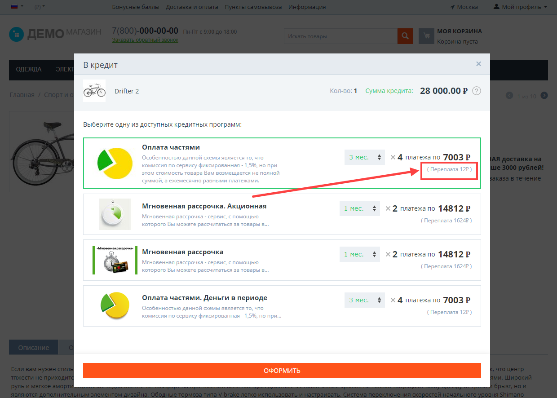Viewport: 557px width, 398px height.
Task: Click the help question mark near credit sum
Action: coord(477,91)
